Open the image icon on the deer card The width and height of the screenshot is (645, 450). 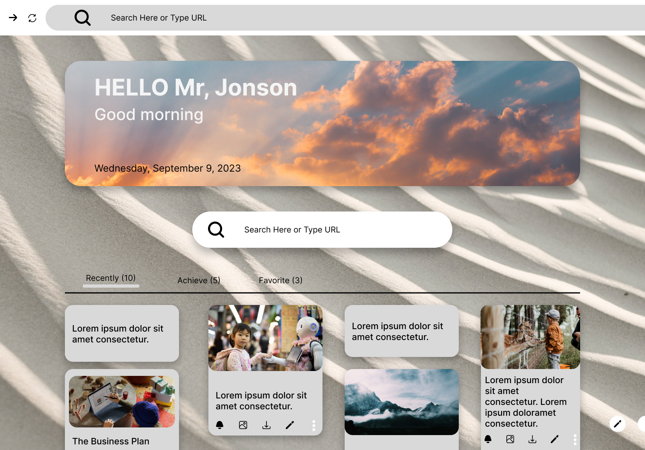(510, 439)
